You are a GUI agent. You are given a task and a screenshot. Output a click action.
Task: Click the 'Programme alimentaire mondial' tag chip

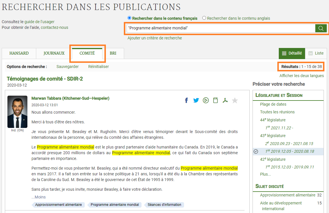pyautogui.click(x=114, y=205)
